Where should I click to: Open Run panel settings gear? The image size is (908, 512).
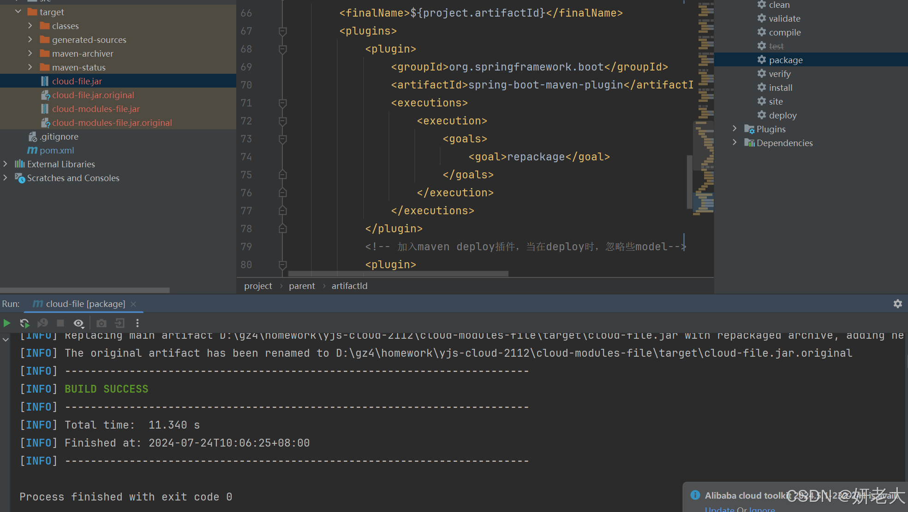pos(897,304)
